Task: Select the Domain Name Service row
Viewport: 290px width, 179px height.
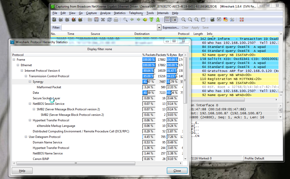Action: tap(98, 142)
